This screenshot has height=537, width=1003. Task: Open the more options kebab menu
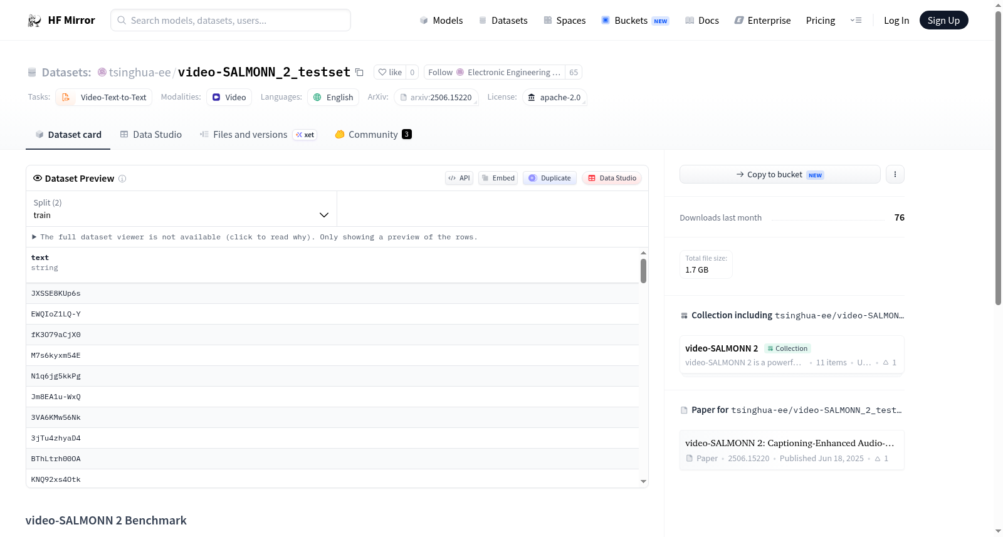coord(895,174)
